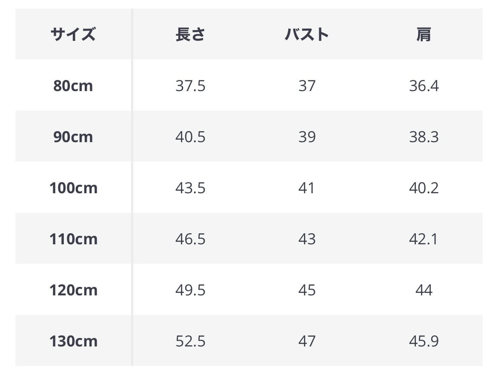The image size is (498, 372).
Task: Click shoulder value 40.2 for 100cm
Action: pos(424,188)
